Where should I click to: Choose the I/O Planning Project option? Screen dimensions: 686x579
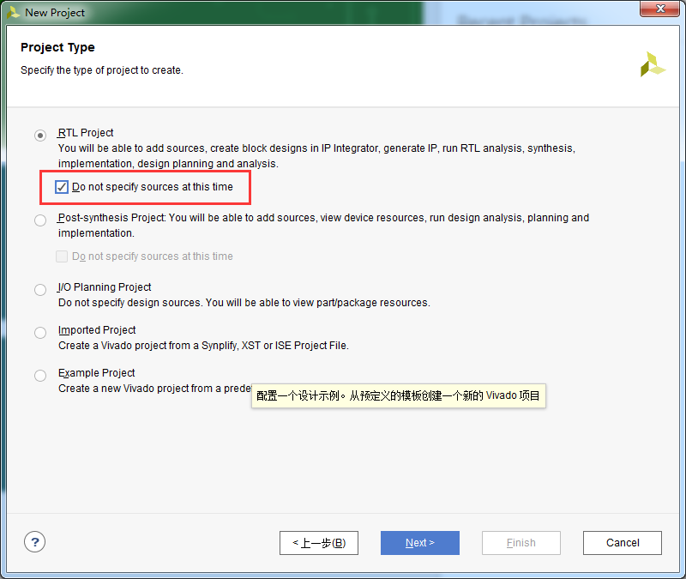pyautogui.click(x=40, y=290)
